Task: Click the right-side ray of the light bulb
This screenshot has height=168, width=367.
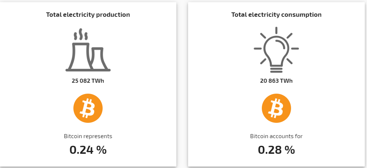Action: coord(295,48)
